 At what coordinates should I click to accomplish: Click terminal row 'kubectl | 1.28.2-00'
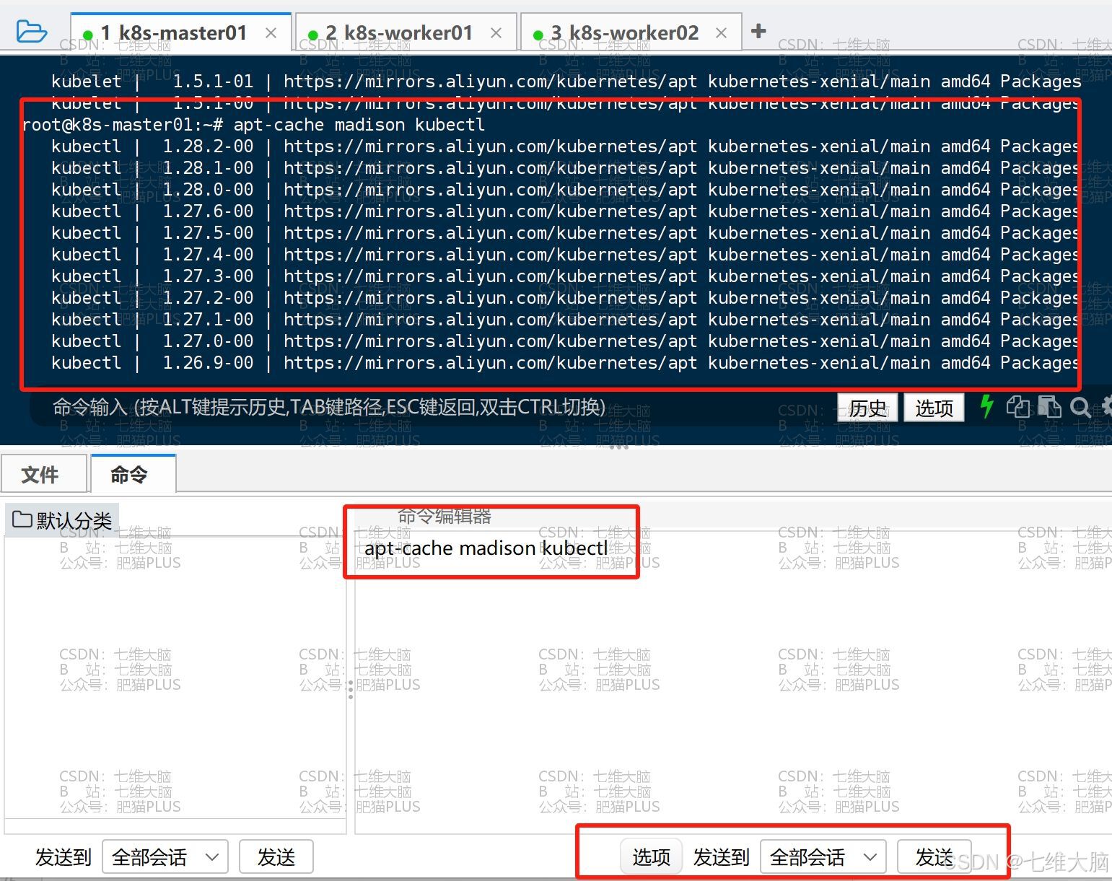(566, 146)
